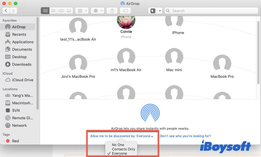261x157 pixels.
Task: Click the Search field
Action: [x=212, y=11]
